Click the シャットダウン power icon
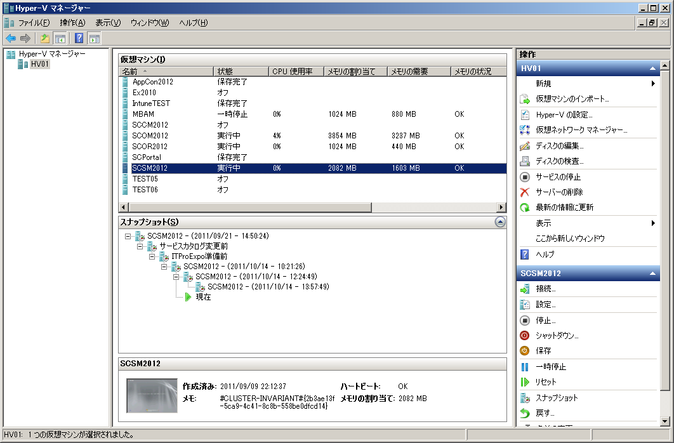Image resolution: width=674 pixels, height=443 pixels. [525, 336]
